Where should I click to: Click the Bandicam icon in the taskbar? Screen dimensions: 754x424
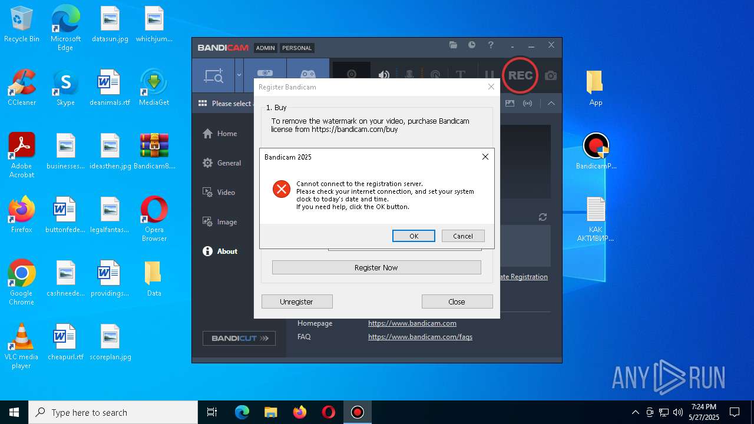[x=358, y=412]
